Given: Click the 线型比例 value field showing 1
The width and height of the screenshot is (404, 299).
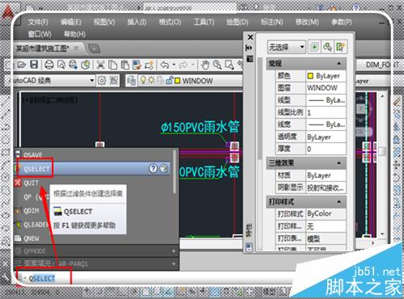Looking at the screenshot, I should [326, 112].
